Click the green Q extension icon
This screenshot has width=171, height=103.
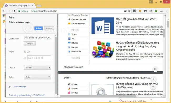(x=156, y=11)
